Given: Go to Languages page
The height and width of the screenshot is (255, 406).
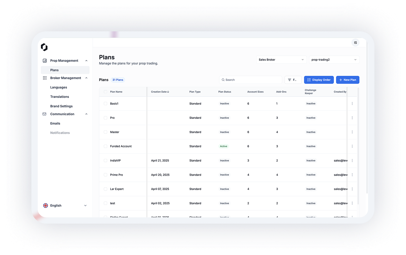Looking at the screenshot, I should 59,87.
